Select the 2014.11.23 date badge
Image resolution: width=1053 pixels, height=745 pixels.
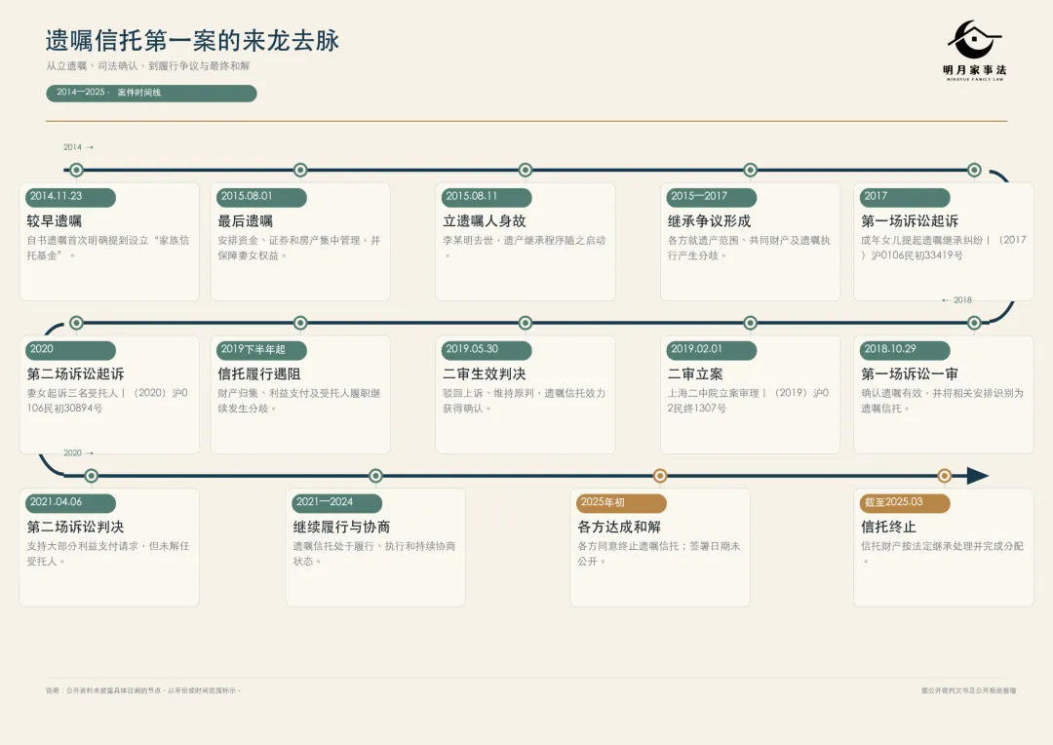[70, 197]
